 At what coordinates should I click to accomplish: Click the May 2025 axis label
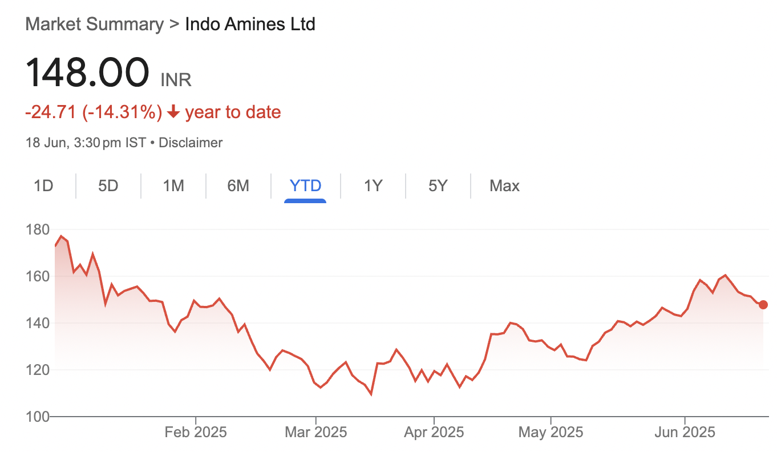tap(551, 433)
